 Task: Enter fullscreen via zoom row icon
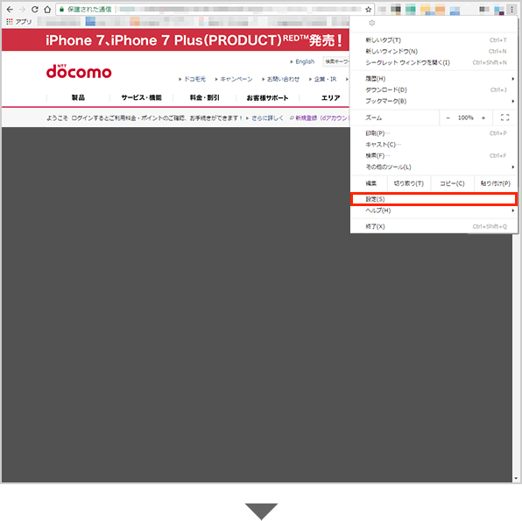click(504, 118)
